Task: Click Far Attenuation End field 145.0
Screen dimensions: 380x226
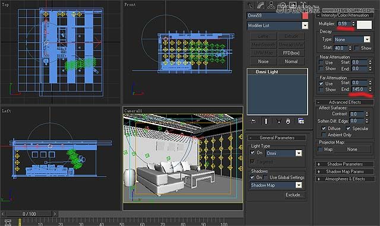Action: (359, 90)
